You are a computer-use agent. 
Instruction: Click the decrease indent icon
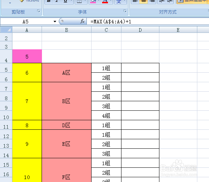pyautogui.click(x=162, y=1)
